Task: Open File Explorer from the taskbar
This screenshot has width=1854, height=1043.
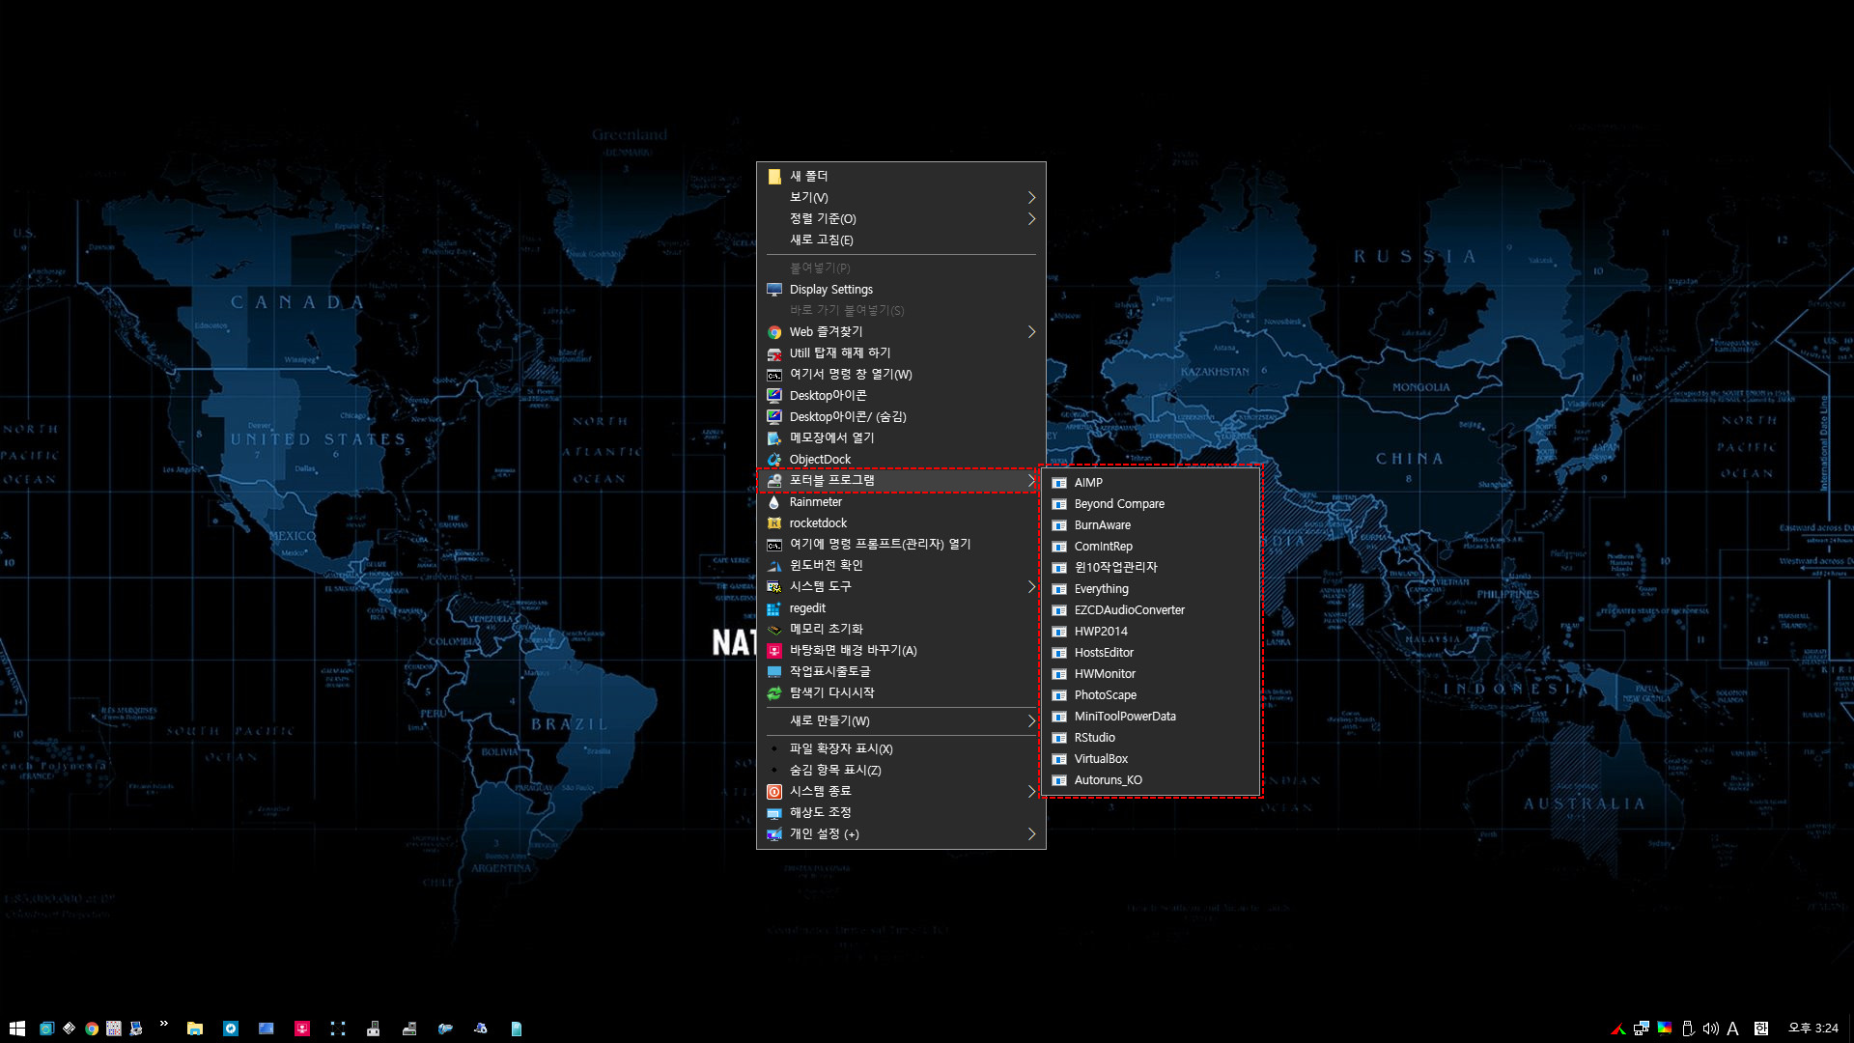Action: (195, 1029)
